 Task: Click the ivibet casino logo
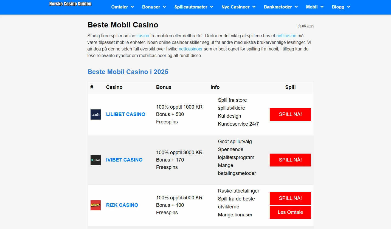point(95,160)
